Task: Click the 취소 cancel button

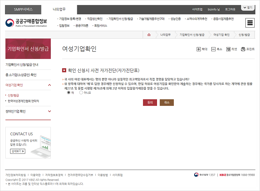Action: [x=167, y=102]
